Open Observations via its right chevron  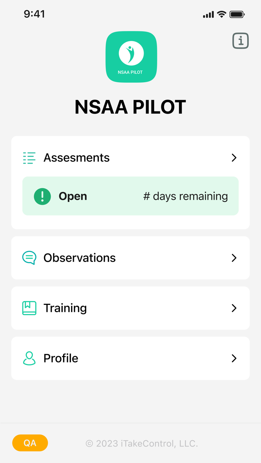(234, 258)
